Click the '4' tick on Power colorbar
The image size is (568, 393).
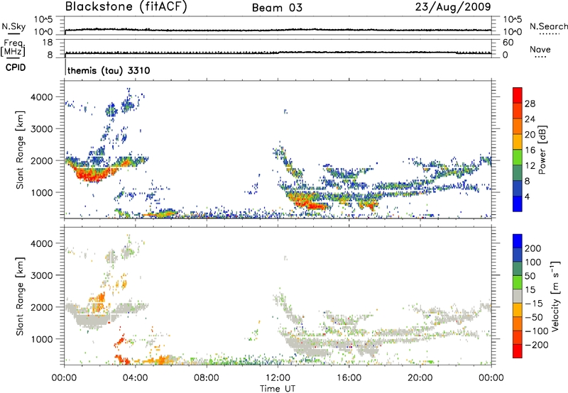[527, 196]
